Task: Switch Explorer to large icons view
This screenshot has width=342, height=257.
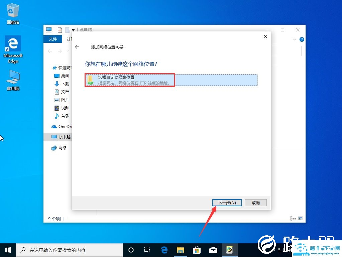Action: (x=301, y=219)
